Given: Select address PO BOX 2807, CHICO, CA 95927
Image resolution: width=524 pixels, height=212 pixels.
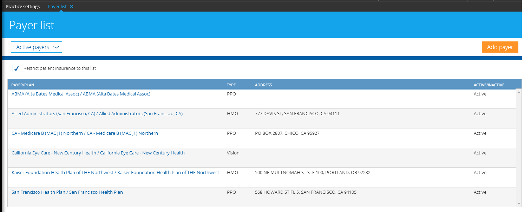Looking at the screenshot, I should click(287, 133).
